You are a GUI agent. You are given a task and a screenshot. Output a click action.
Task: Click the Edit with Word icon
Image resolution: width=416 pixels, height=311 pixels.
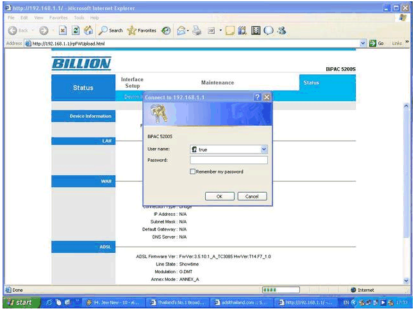click(212, 31)
